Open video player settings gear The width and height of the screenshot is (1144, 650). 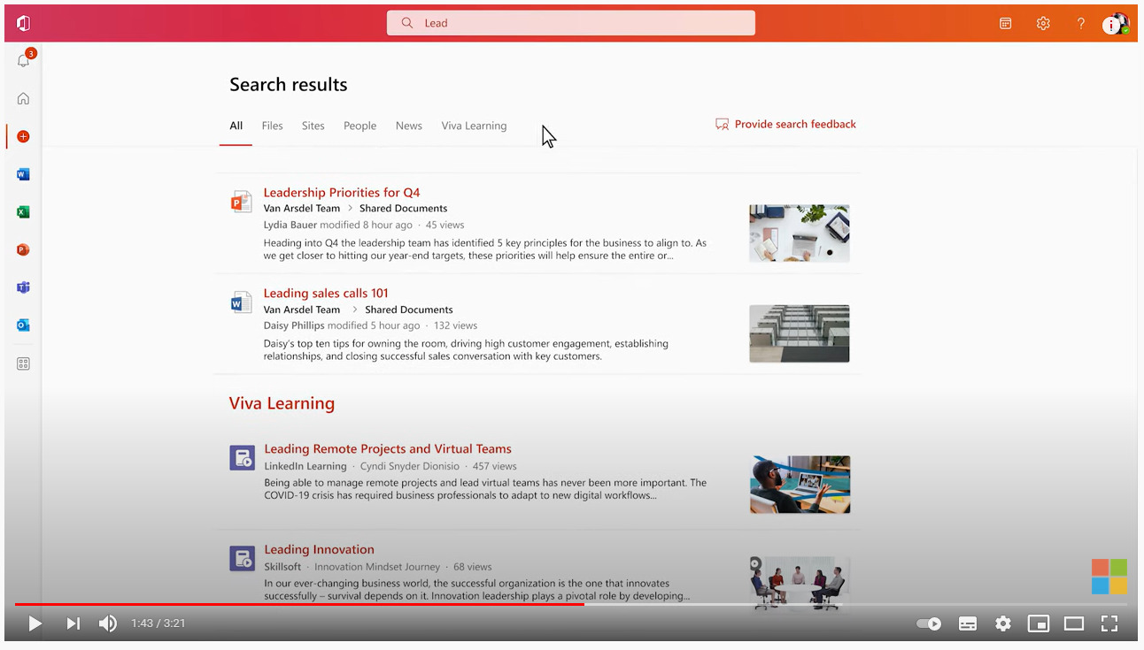pos(1003,623)
